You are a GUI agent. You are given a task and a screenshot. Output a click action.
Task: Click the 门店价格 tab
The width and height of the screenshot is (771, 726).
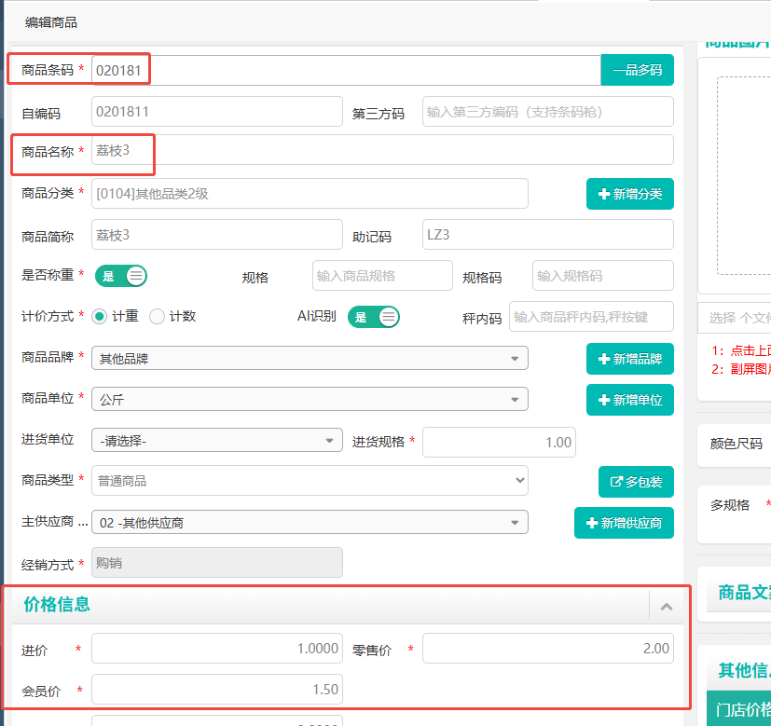[x=741, y=709]
